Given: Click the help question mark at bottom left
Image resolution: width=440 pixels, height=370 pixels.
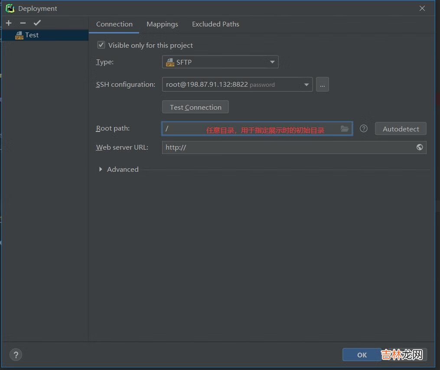Looking at the screenshot, I should [16, 355].
